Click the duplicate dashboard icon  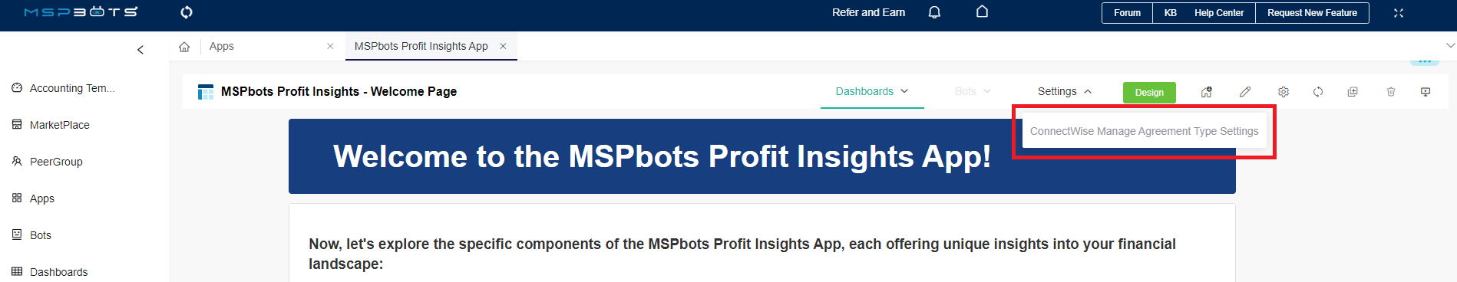coord(1353,92)
